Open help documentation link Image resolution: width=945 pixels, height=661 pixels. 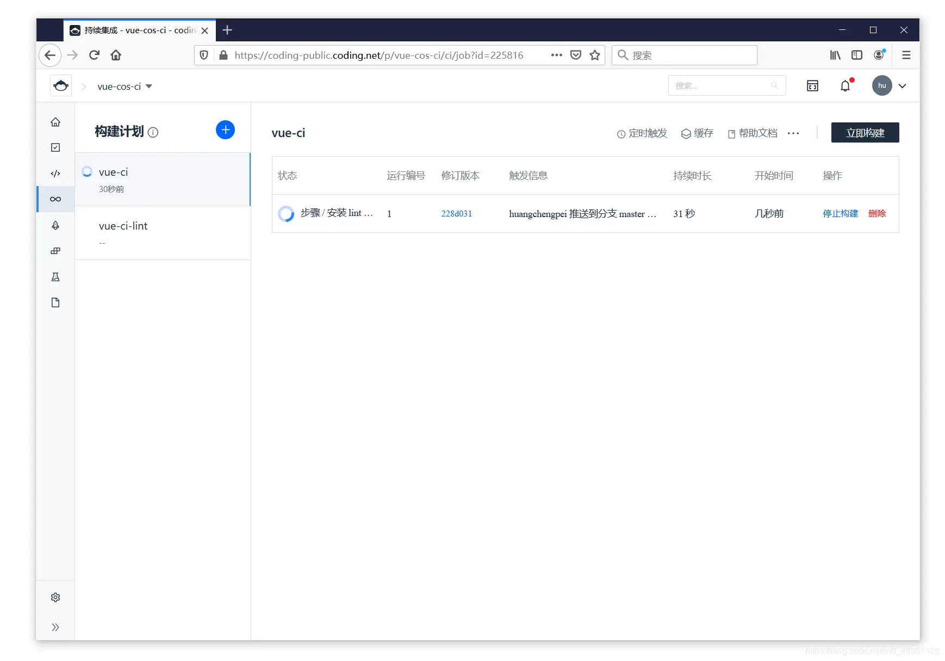753,133
